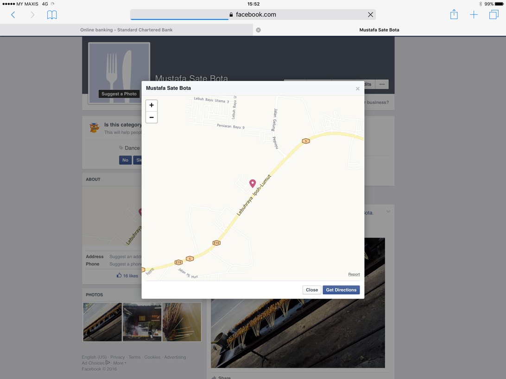
Task: Tap the Safari forward arrow
Action: (x=32, y=14)
